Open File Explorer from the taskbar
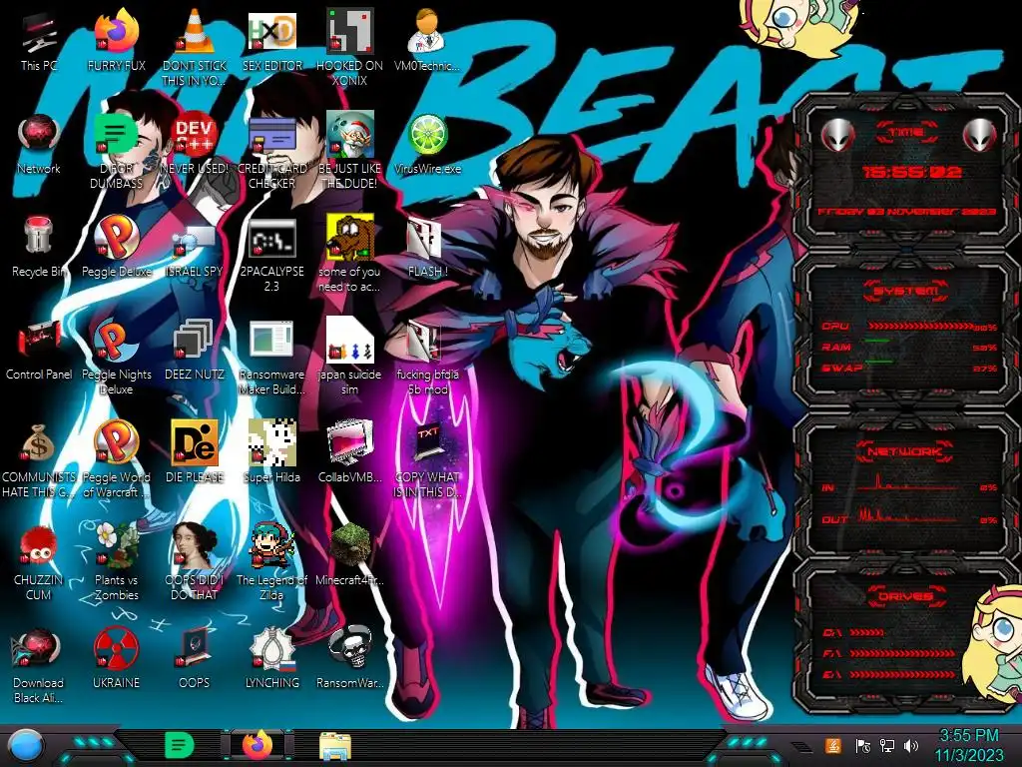 pos(335,746)
